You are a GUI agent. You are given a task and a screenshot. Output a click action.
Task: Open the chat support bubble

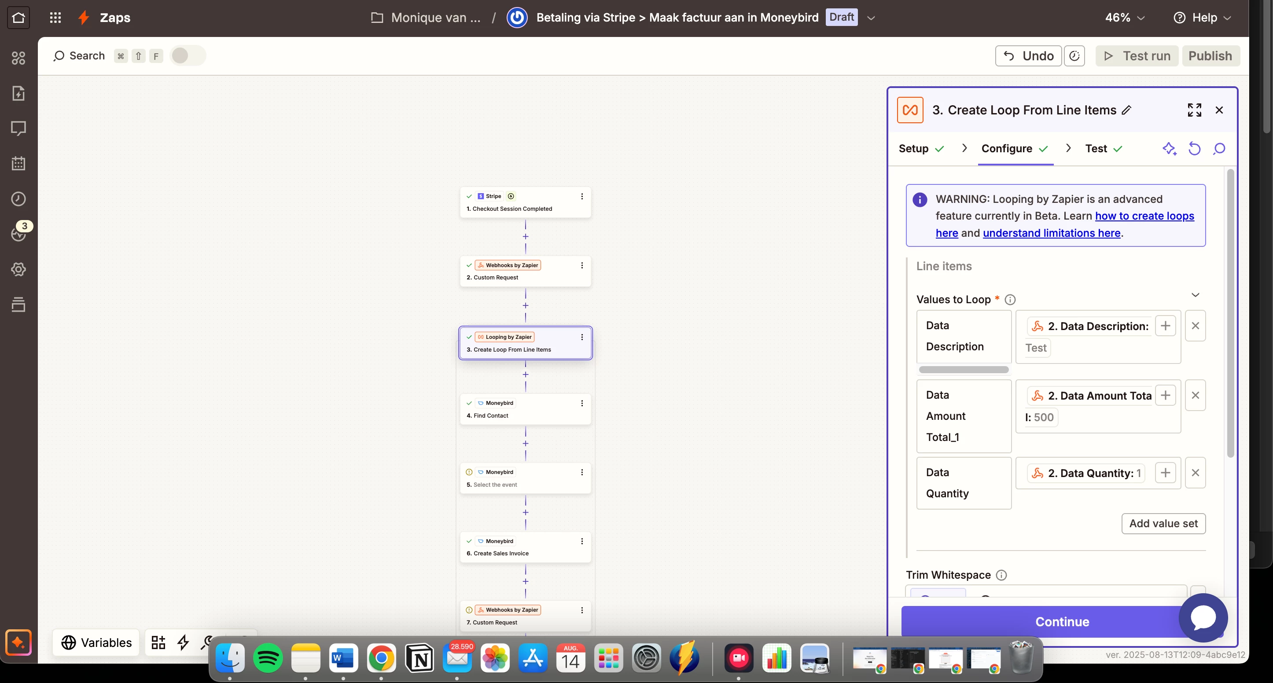(1203, 618)
